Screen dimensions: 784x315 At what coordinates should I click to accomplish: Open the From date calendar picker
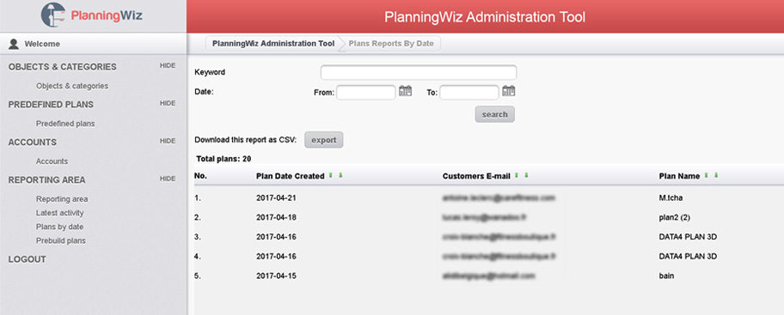tap(406, 91)
